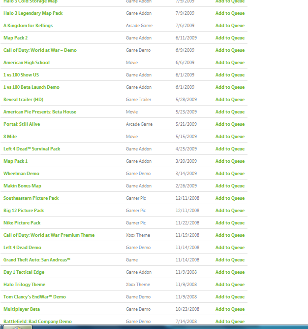Image resolution: width=308 pixels, height=329 pixels.
Task: Add Left 4 Dead Demo to queue
Action: coord(230,248)
